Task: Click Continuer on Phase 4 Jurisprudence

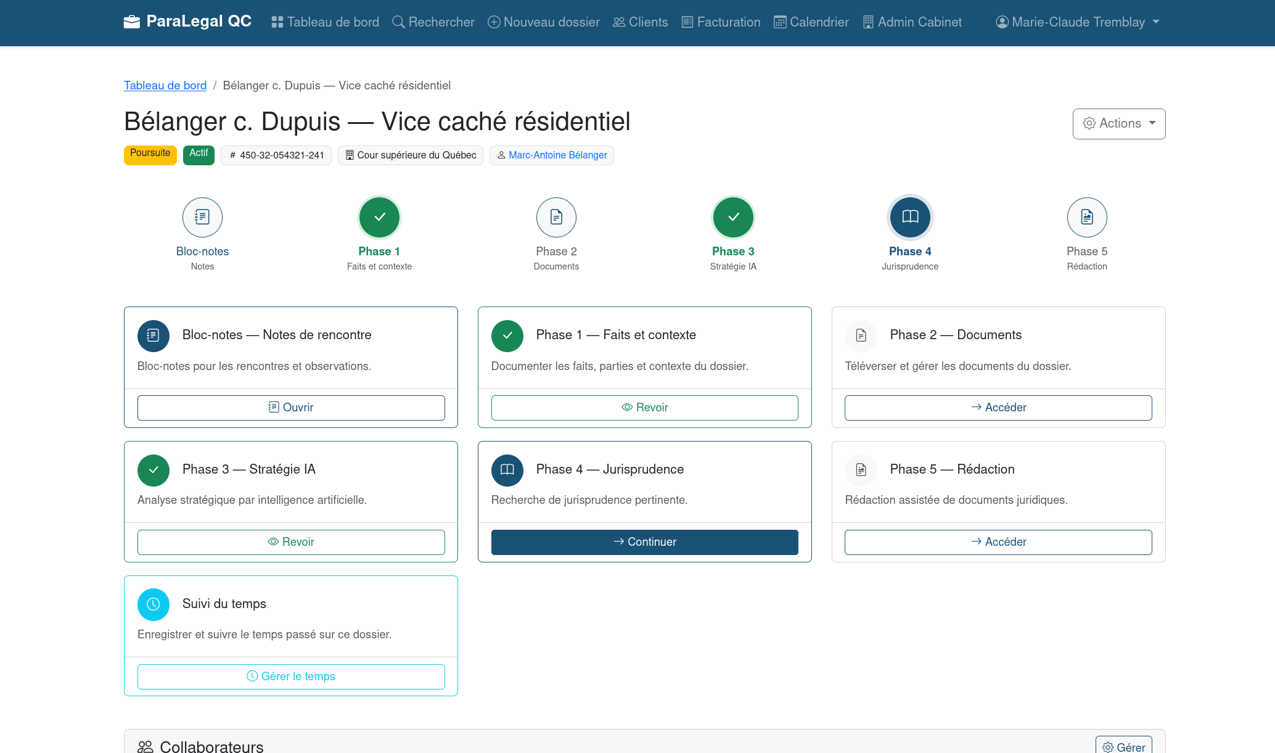Action: (644, 542)
